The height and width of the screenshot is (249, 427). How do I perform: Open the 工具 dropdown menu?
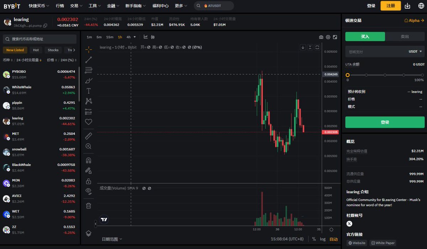click(95, 6)
